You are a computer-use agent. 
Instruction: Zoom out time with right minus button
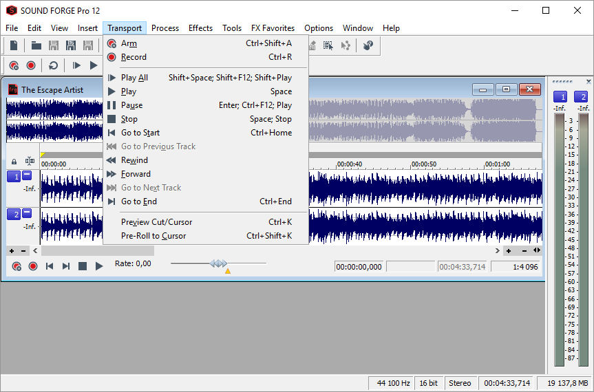524,251
